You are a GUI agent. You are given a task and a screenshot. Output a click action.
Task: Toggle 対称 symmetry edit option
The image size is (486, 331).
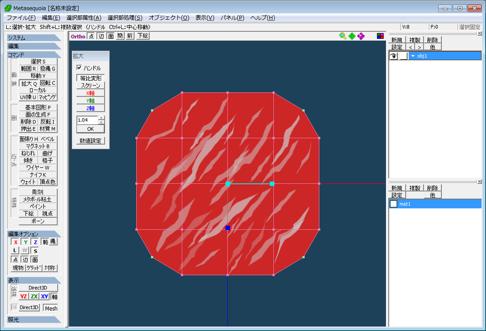49,268
